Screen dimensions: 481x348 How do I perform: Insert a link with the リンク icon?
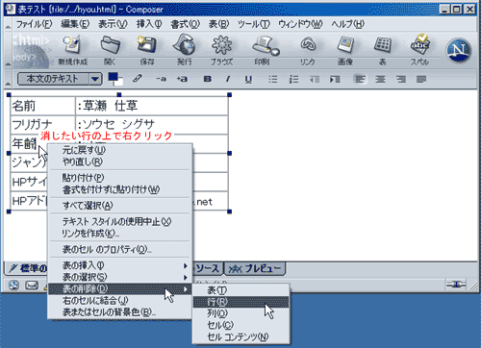[x=308, y=50]
